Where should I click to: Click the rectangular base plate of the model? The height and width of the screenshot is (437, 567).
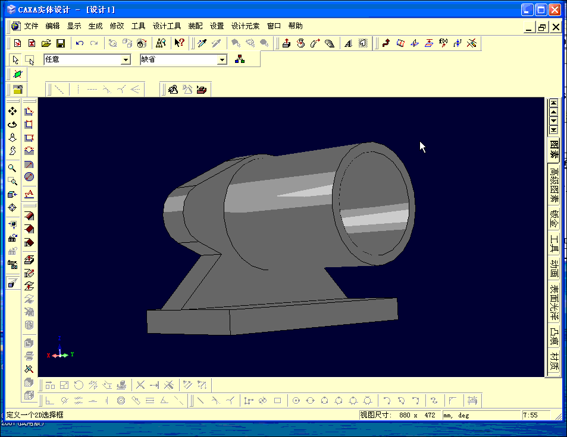(x=272, y=316)
